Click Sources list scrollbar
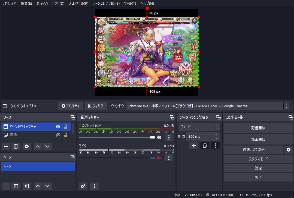This screenshot has width=294, height=198. coord(73,129)
